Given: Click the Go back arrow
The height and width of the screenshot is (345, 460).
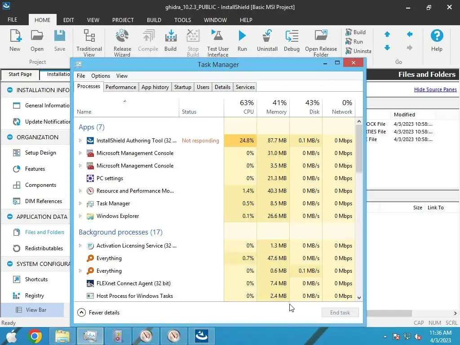Looking at the screenshot, I should [x=410, y=35].
